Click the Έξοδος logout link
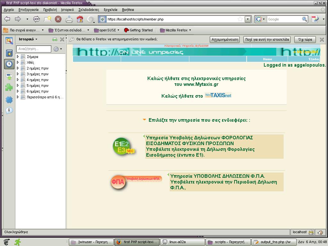The image size is (328, 246). point(314,59)
